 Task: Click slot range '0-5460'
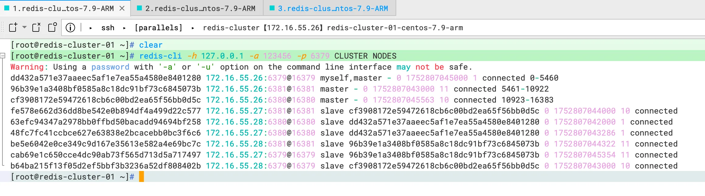point(544,78)
